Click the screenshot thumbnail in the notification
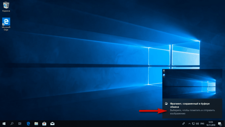 tap(192, 84)
